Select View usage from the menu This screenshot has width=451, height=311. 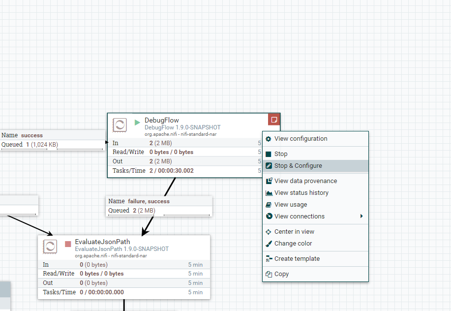[x=316, y=205]
